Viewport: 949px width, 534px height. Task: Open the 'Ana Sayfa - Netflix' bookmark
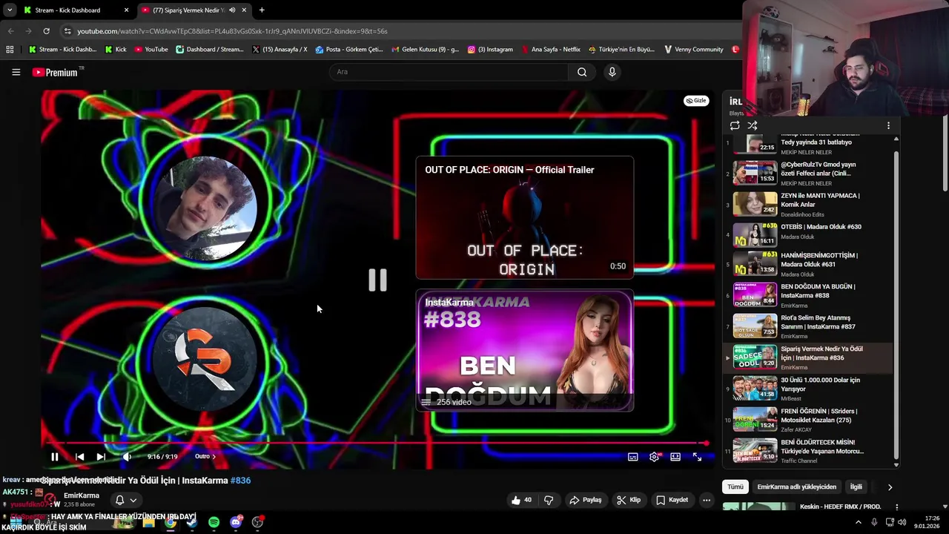(551, 50)
